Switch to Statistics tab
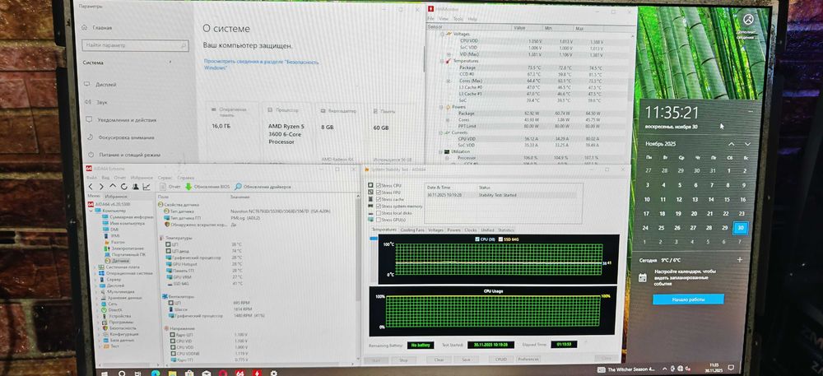 506,230
